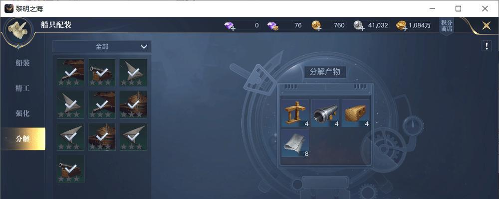Screen dimensions: 499x199
Task: Switch to the 船装 tab
Action: click(x=22, y=63)
